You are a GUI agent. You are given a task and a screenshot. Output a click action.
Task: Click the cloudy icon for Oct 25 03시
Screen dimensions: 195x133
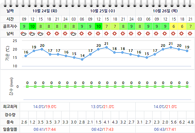[73, 33]
